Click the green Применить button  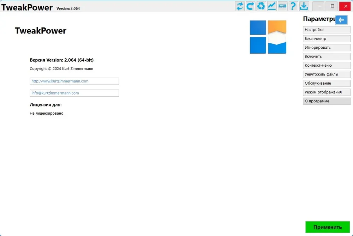[328, 227]
